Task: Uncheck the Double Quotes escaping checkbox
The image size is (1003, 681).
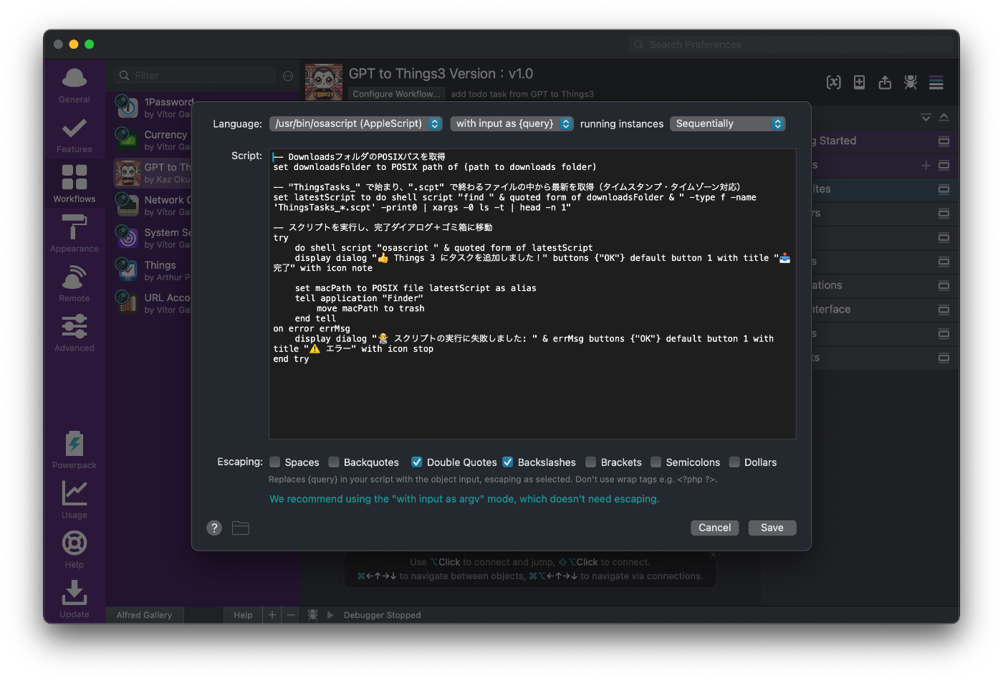Action: click(x=417, y=462)
